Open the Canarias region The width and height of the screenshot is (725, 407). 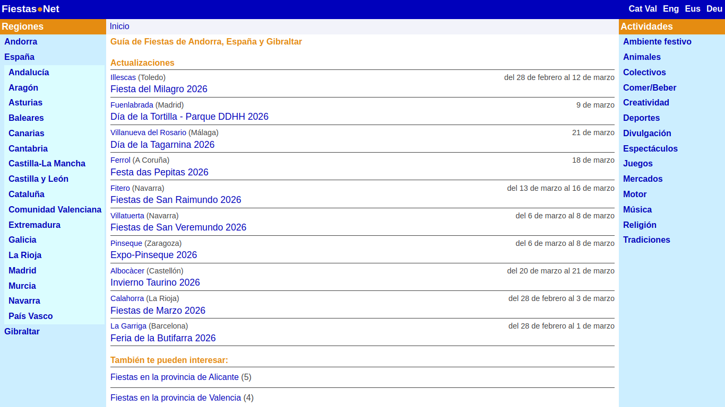point(27,134)
